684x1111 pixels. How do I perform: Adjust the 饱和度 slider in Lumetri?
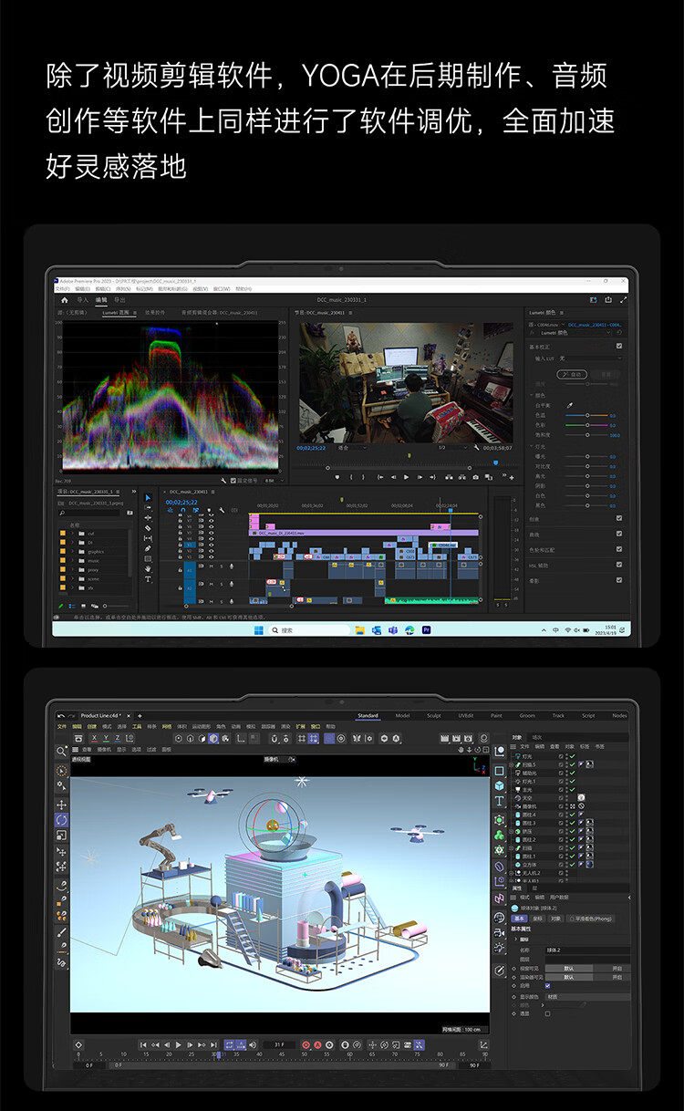click(x=587, y=434)
